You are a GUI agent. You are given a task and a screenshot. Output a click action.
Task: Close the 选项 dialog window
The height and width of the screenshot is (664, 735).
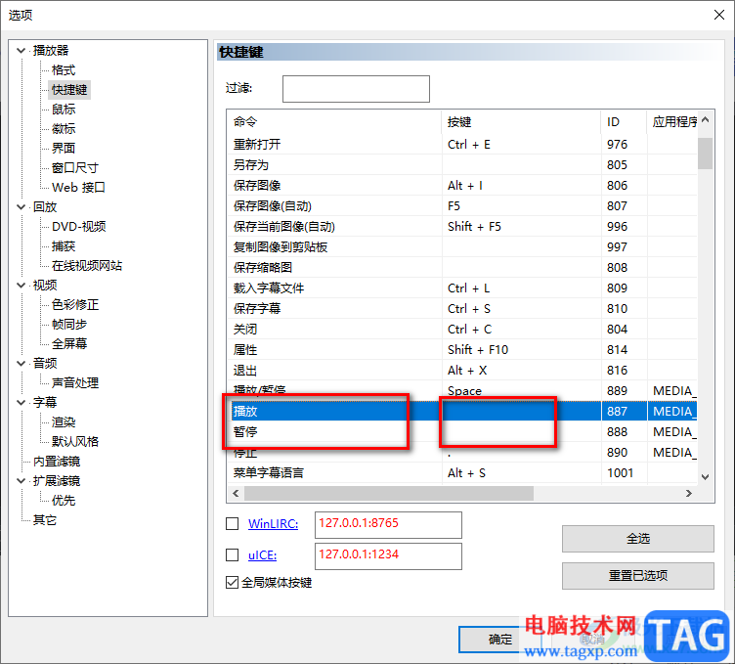(719, 15)
